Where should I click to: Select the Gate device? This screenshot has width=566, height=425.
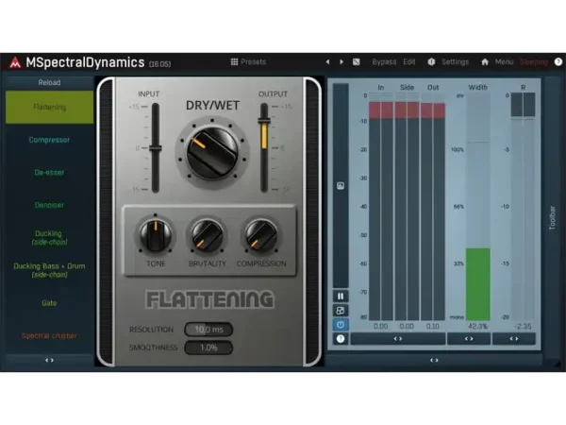pos(49,303)
